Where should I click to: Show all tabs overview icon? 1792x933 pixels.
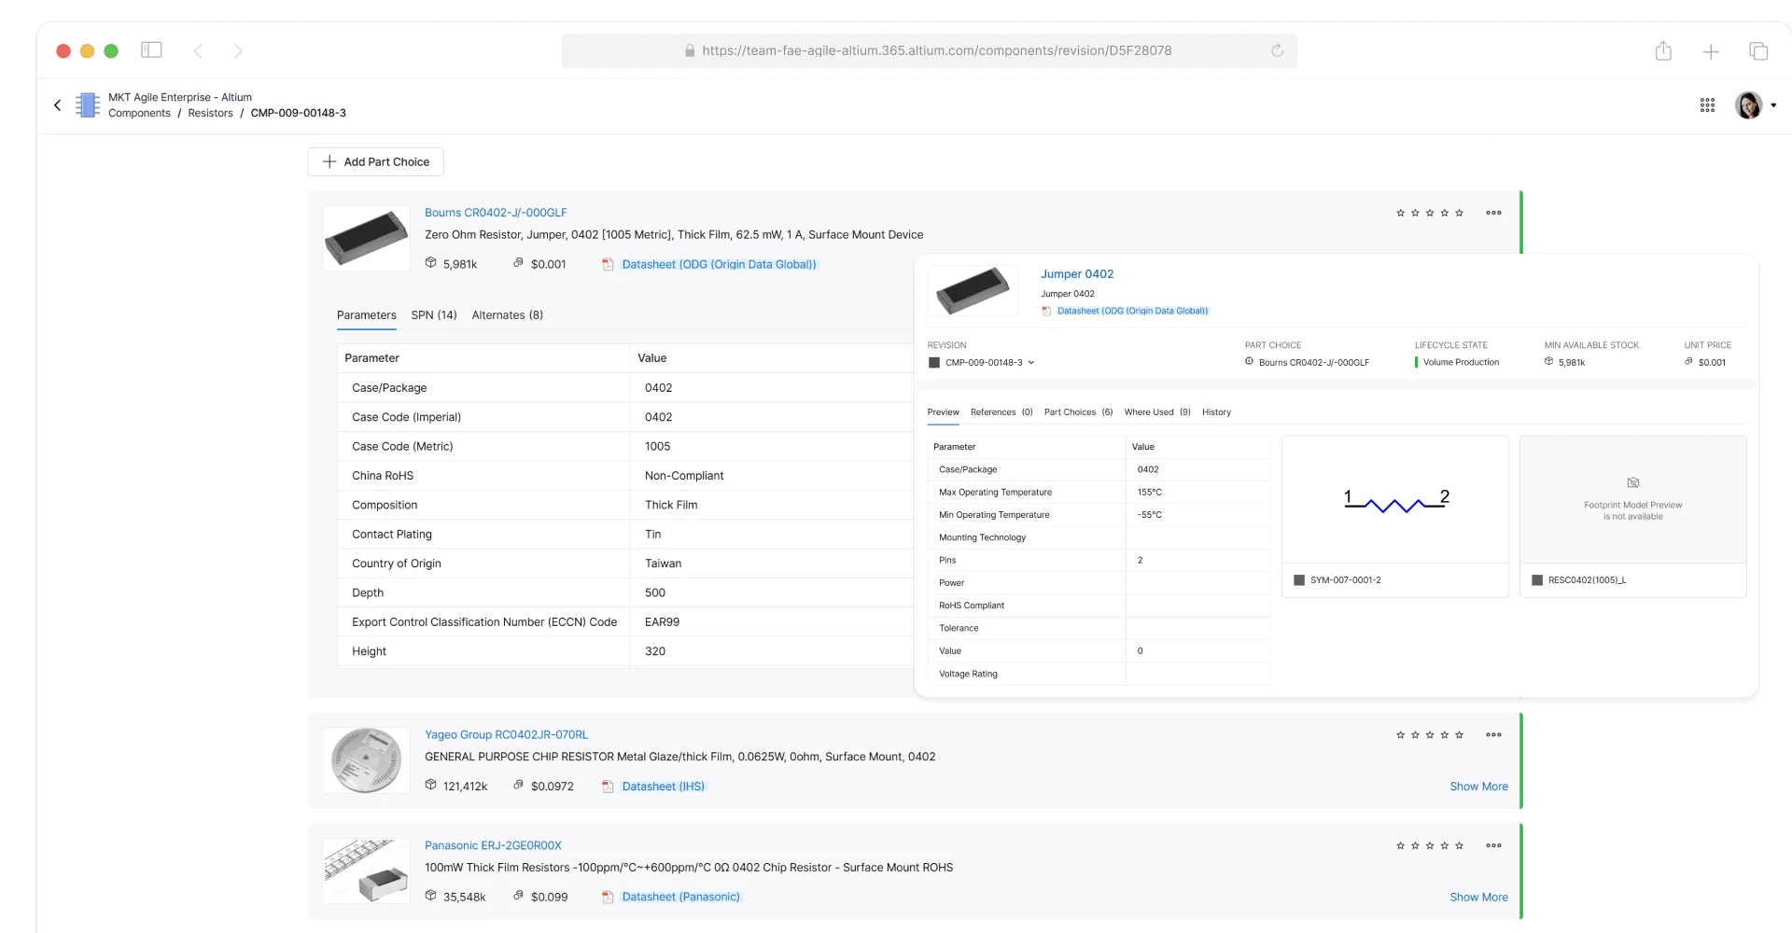click(x=1758, y=51)
